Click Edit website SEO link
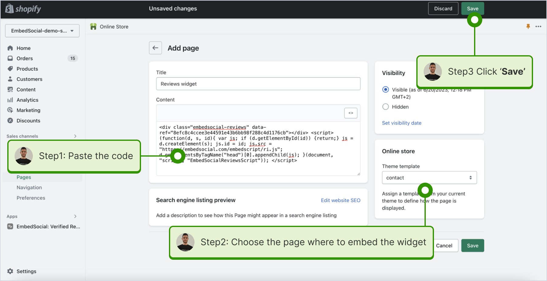 [341, 200]
